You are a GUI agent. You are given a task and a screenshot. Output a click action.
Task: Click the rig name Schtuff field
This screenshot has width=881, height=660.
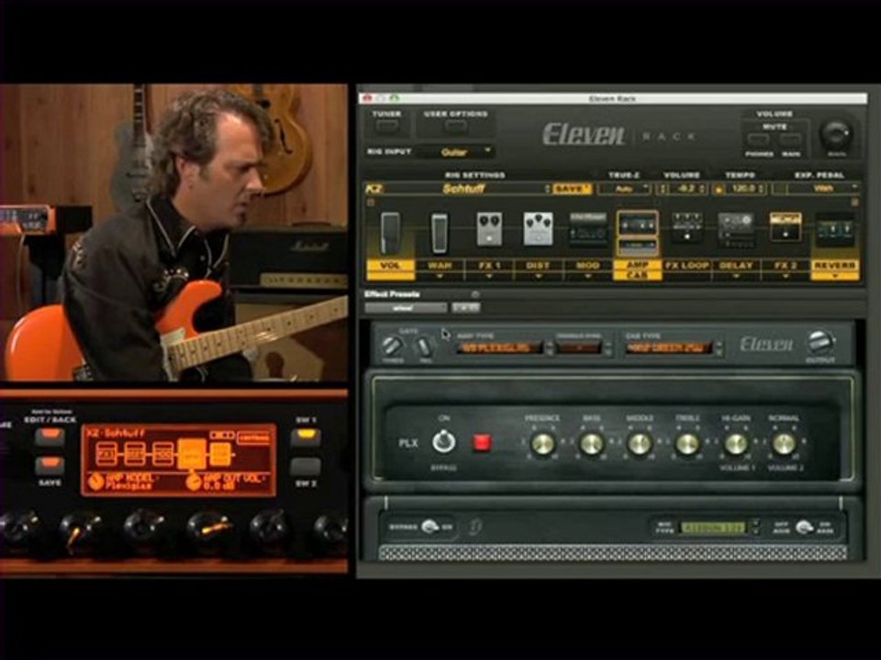pos(463,189)
